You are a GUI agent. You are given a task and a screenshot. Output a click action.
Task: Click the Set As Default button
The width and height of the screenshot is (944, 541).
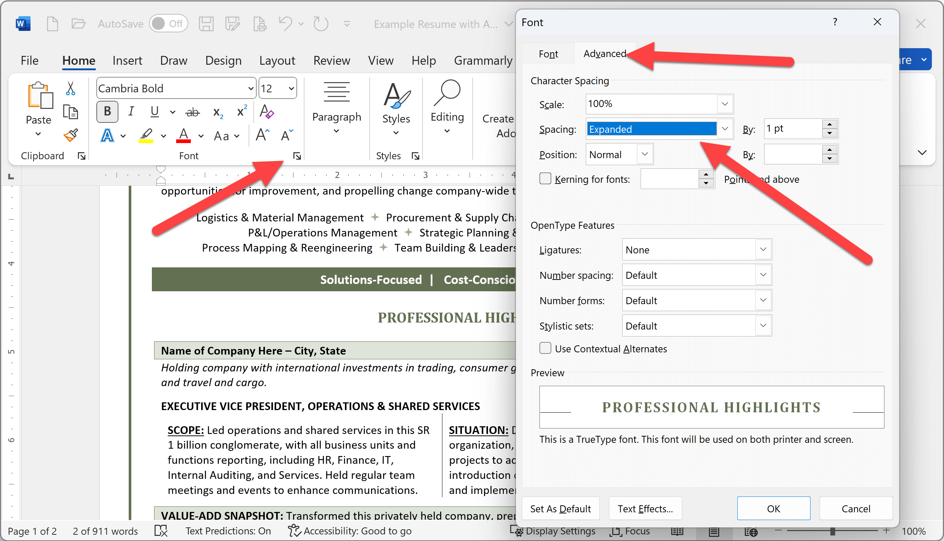pos(561,509)
